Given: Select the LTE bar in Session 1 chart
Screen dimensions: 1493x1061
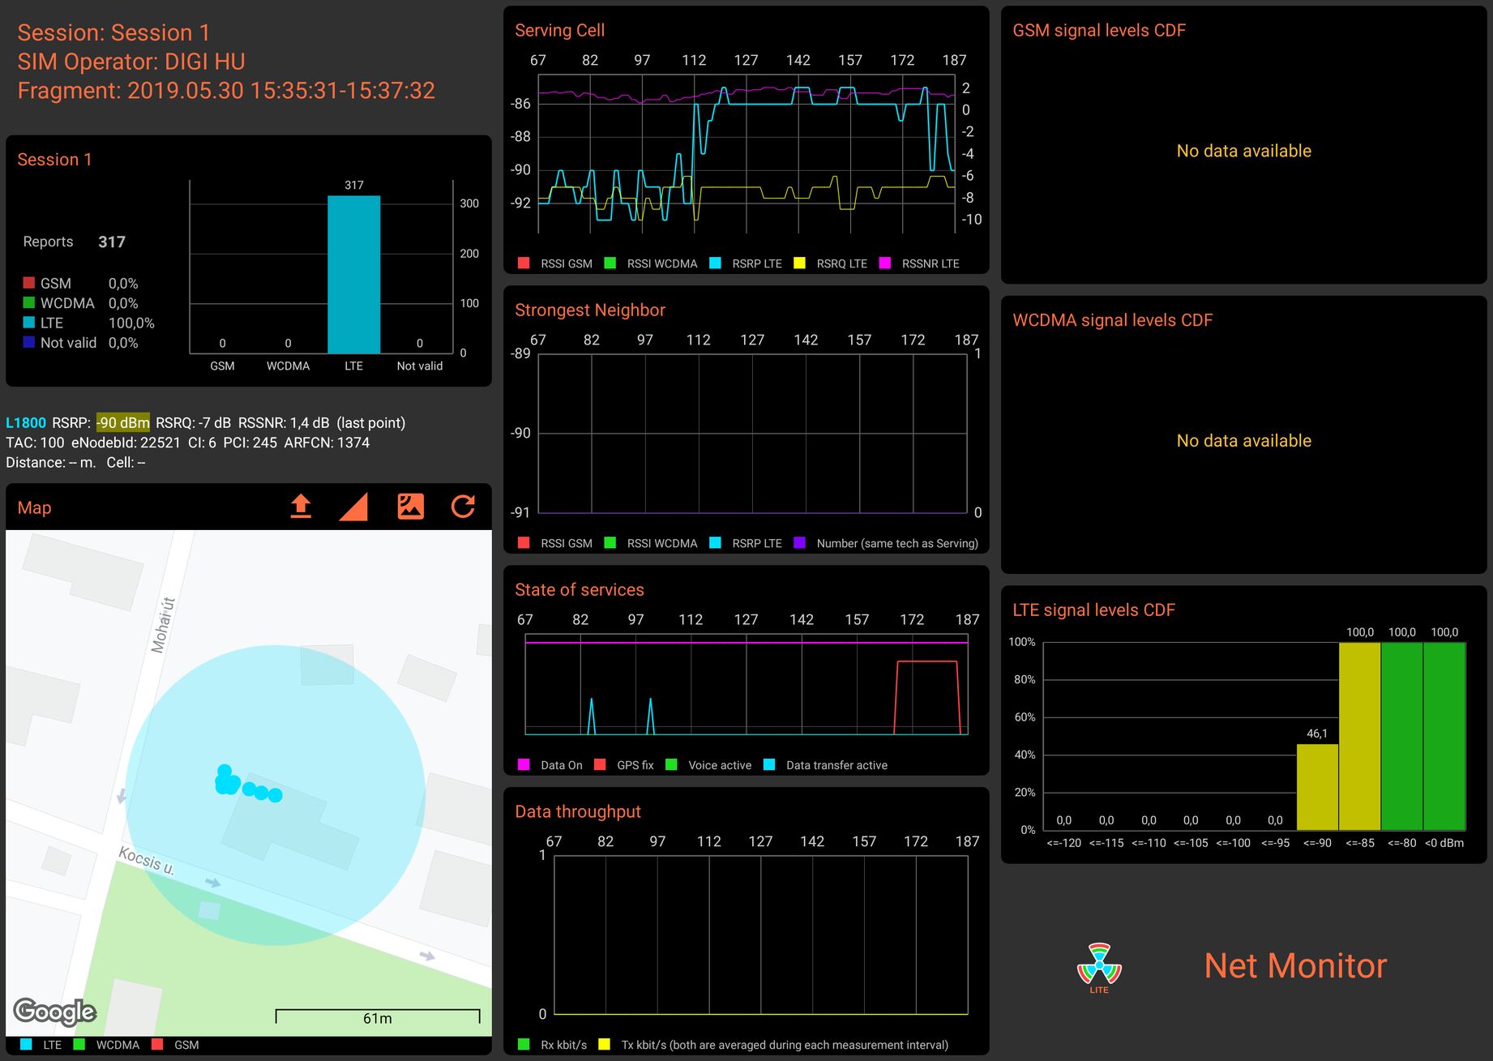Looking at the screenshot, I should pyautogui.click(x=354, y=275).
